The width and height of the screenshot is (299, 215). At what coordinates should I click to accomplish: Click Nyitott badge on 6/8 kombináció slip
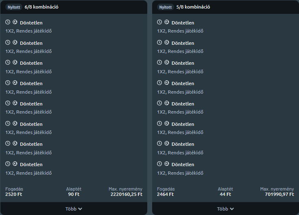pyautogui.click(x=14, y=7)
